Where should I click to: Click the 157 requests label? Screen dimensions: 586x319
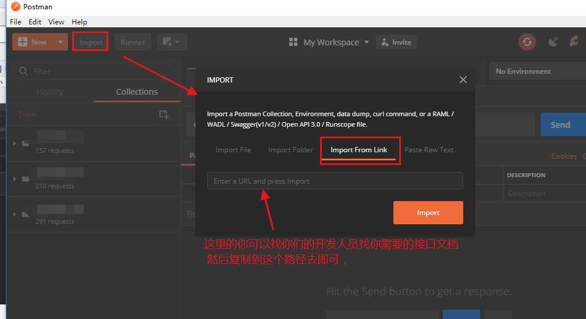[x=55, y=150]
